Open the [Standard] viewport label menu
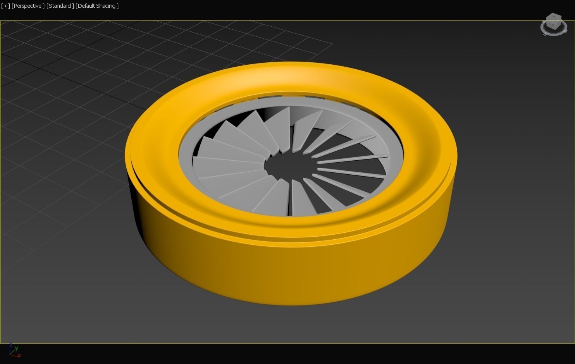Viewport: 575px width, 364px height. [60, 6]
